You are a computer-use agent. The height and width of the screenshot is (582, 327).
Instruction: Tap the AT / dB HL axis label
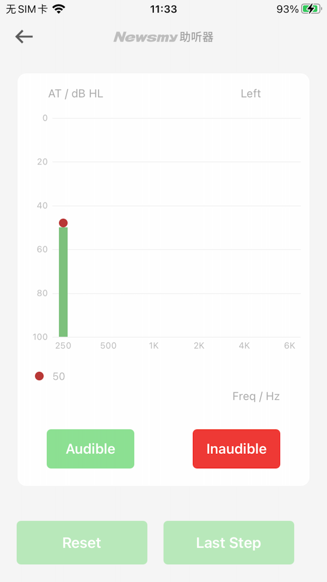click(76, 93)
